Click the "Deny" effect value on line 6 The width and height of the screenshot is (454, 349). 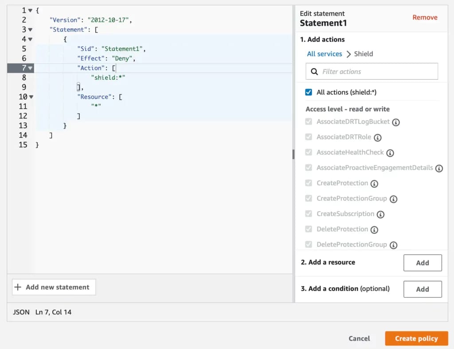click(x=122, y=59)
